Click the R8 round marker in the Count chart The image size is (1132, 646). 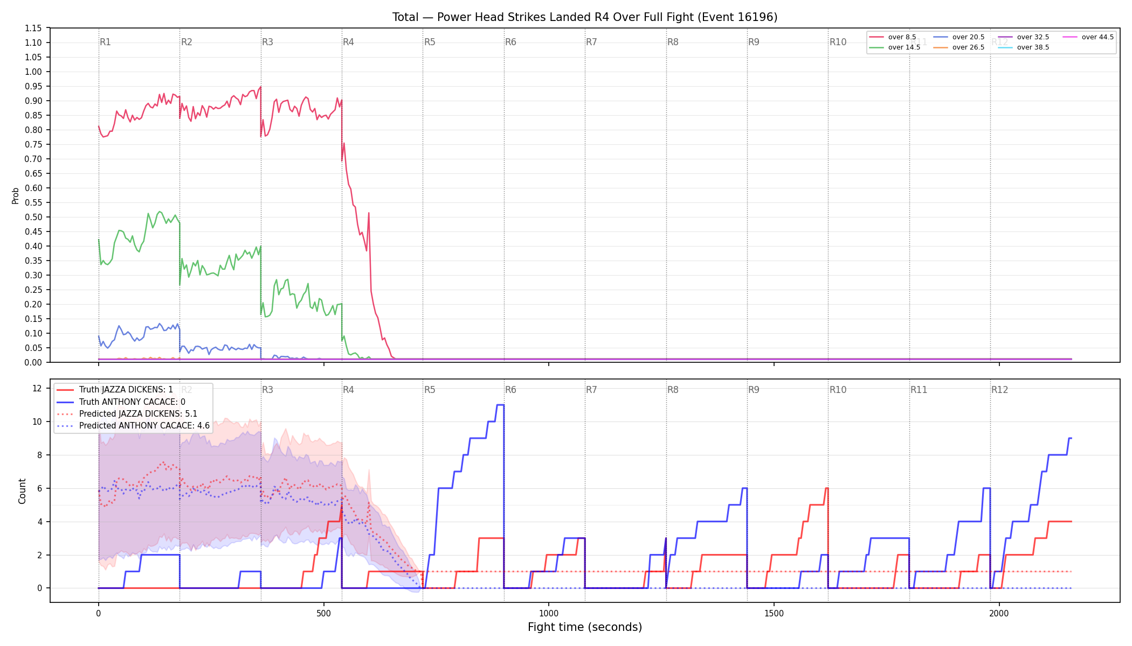673,390
